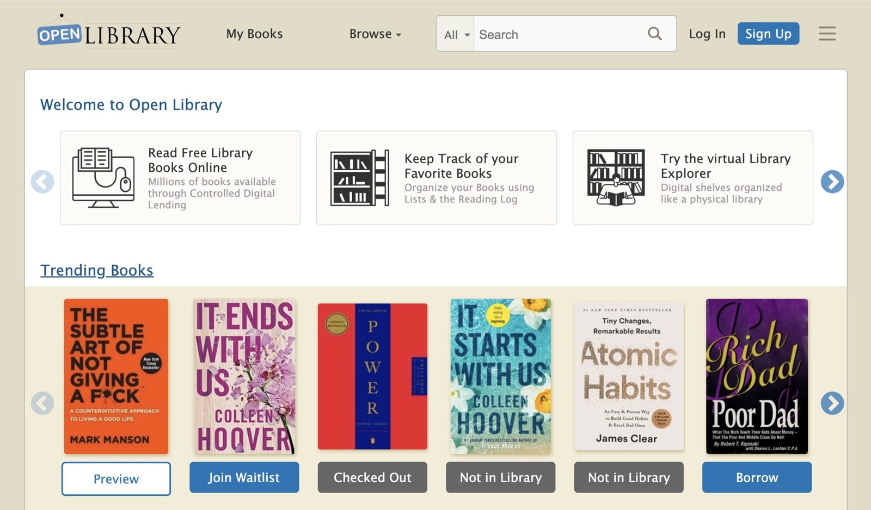This screenshot has width=871, height=510.
Task: Click the Open Library logo
Action: [x=109, y=34]
